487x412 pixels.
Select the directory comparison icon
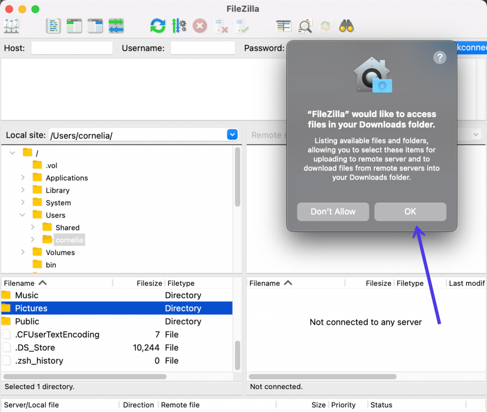[283, 26]
